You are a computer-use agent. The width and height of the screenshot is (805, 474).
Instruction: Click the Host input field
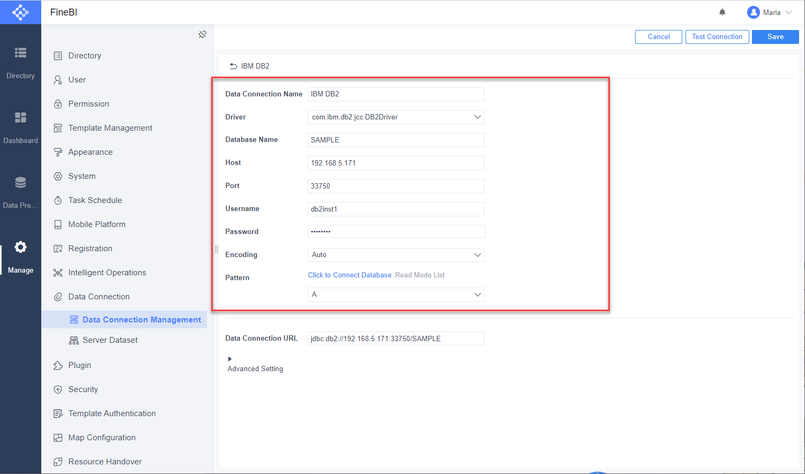point(396,163)
